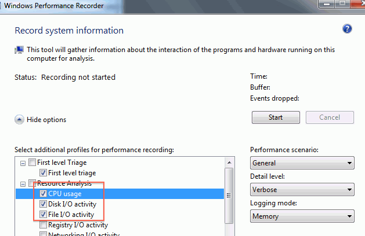Toggle the File I/O activity checkbox
The width and height of the screenshot is (365, 236).
[43, 214]
